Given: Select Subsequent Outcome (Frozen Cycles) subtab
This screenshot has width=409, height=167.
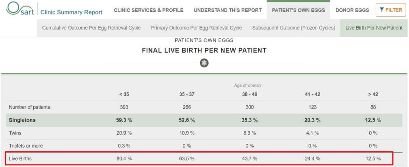Looking at the screenshot, I should pos(293,28).
